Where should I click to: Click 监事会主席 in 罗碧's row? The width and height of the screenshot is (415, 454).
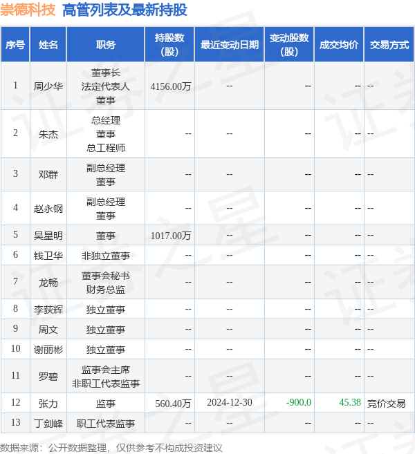tap(106, 370)
